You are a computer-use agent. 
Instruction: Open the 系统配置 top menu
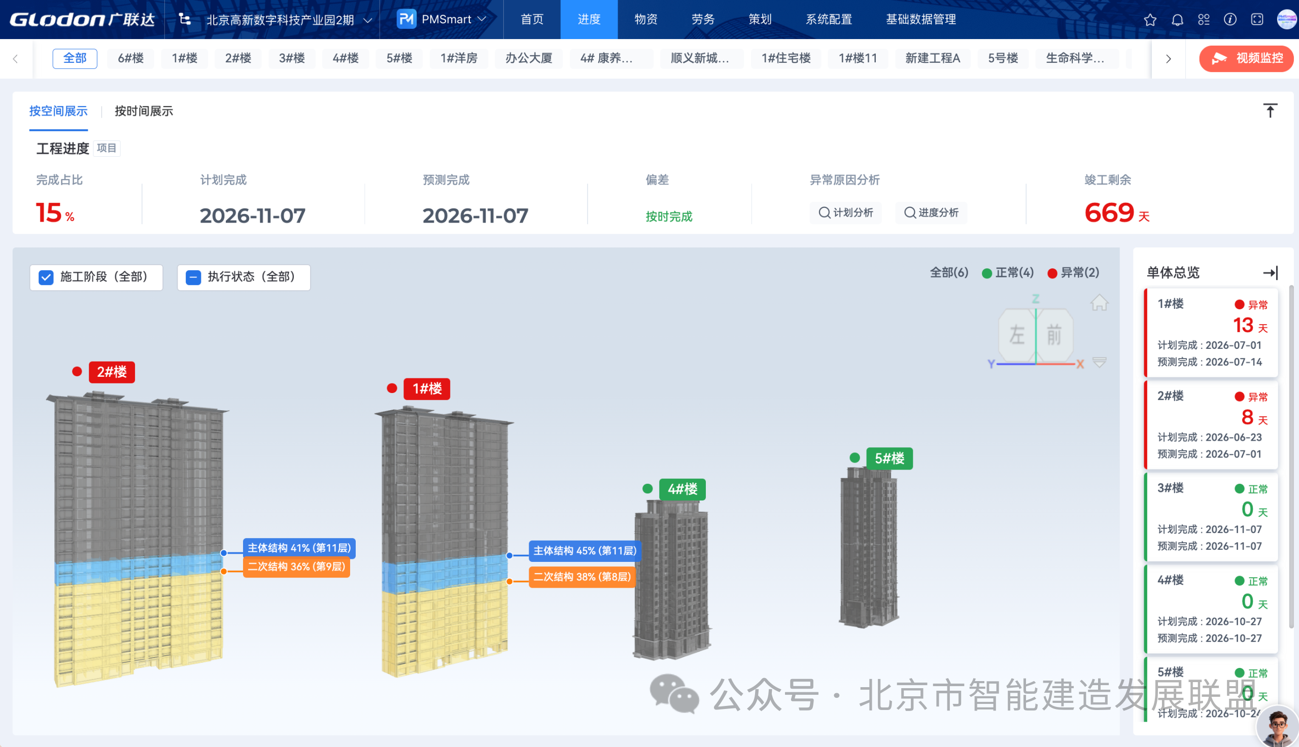coord(828,19)
